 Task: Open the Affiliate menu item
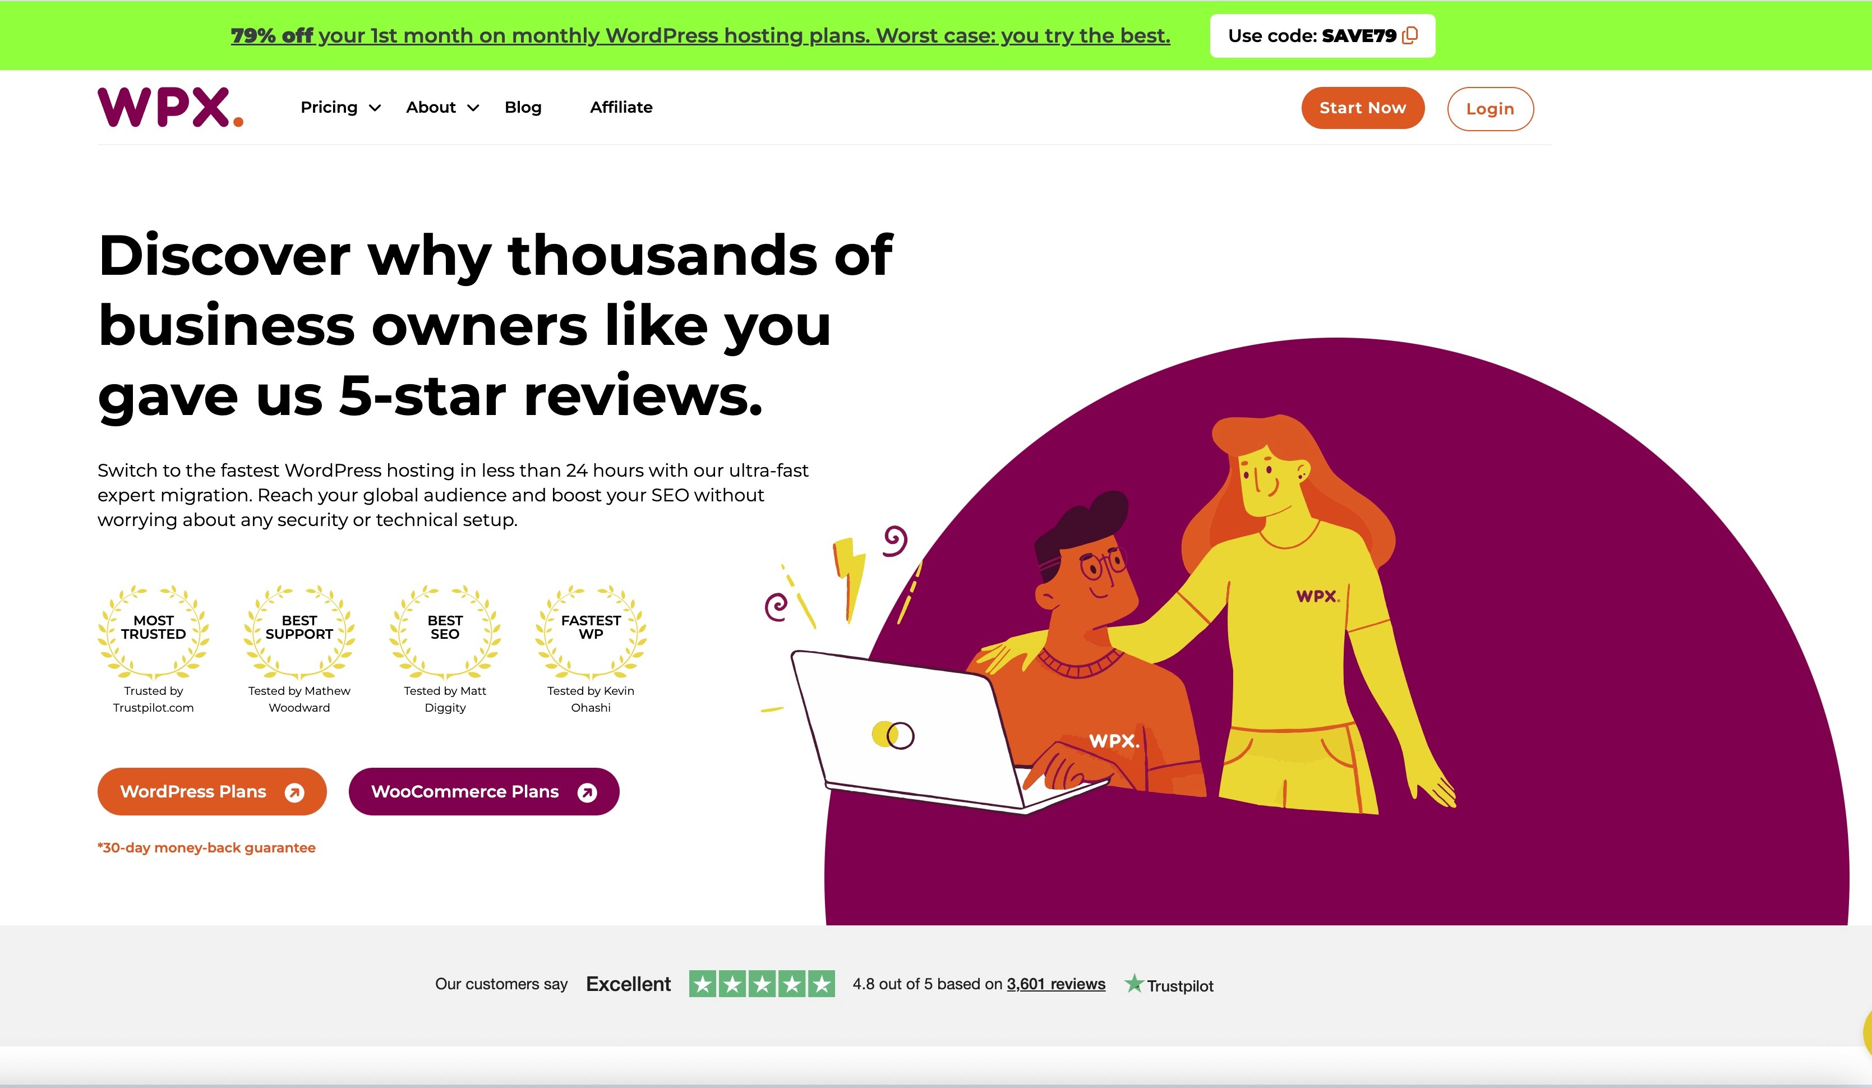click(x=621, y=108)
